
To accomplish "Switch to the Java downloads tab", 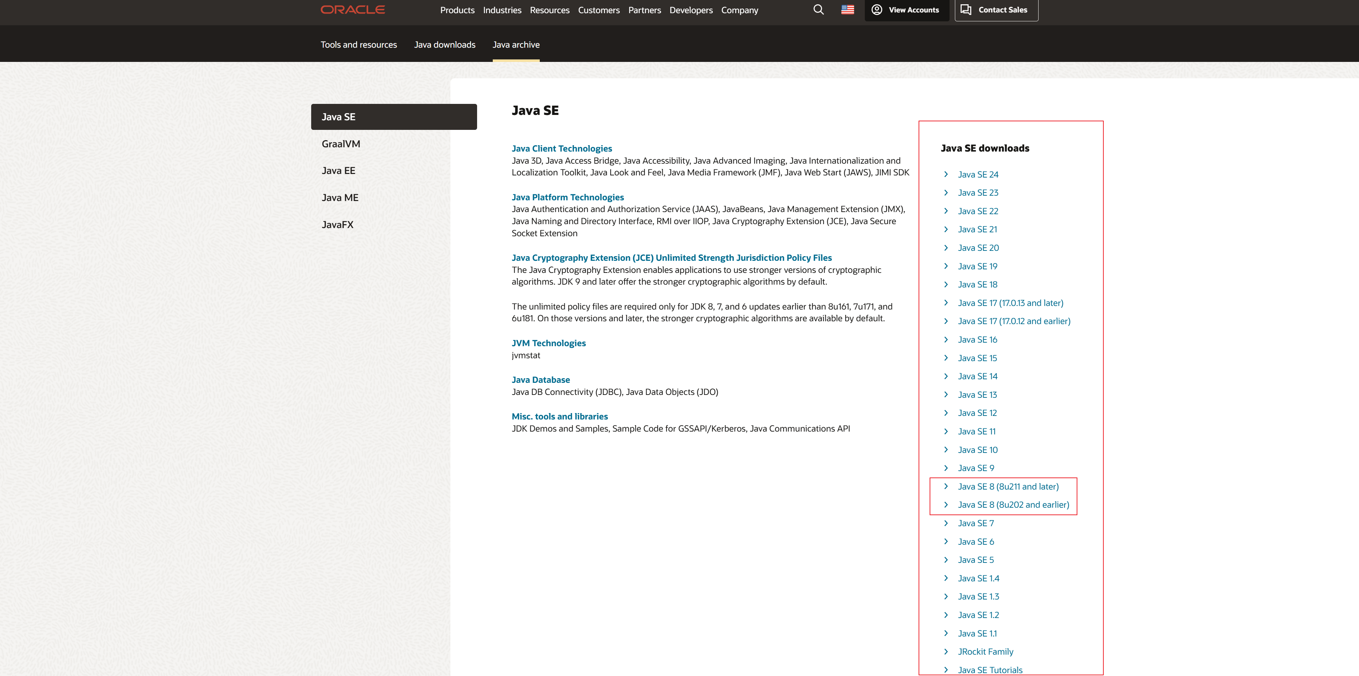I will point(445,45).
